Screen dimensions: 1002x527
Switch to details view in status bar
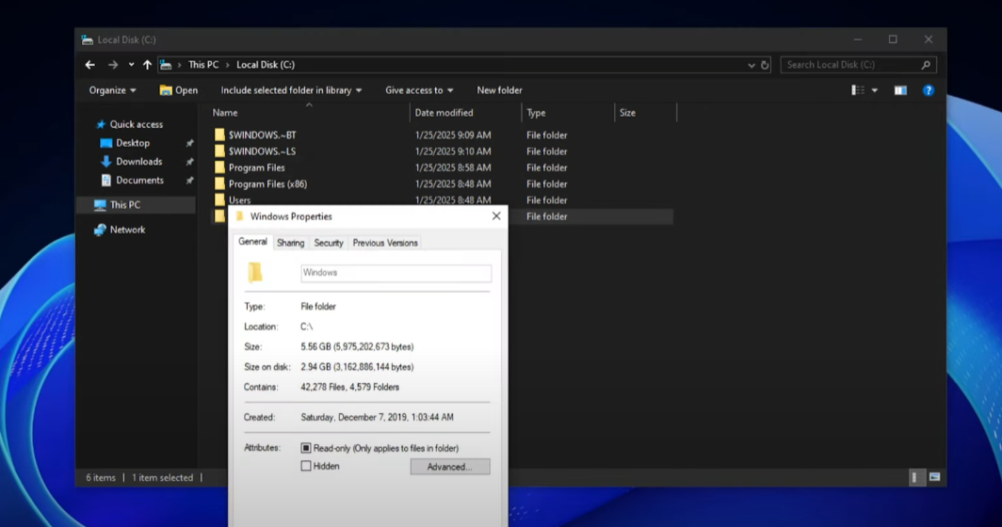915,477
